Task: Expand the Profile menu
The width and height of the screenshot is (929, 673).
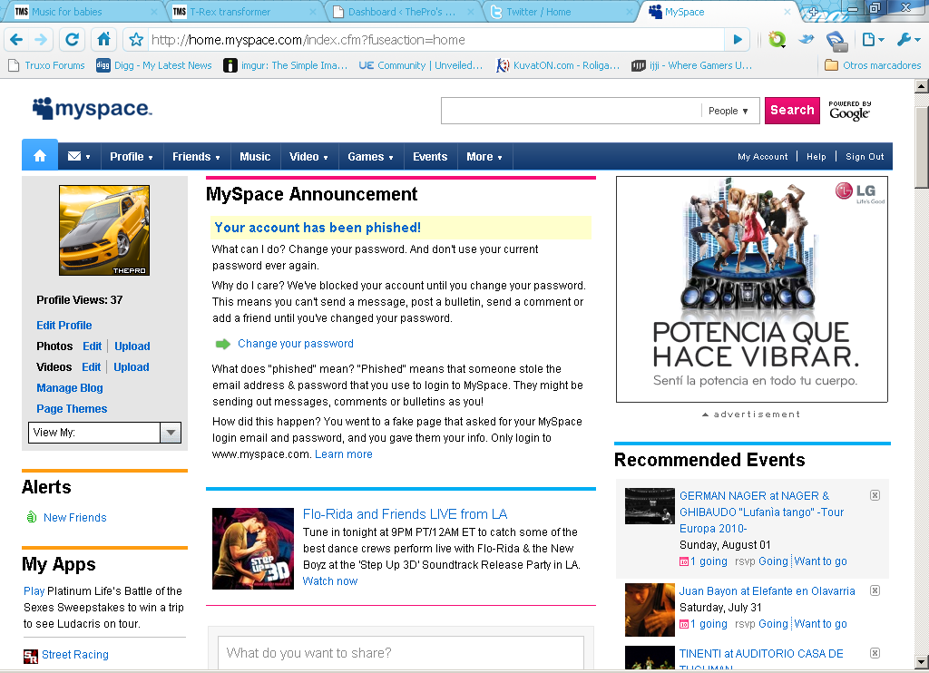Action: coord(131,156)
